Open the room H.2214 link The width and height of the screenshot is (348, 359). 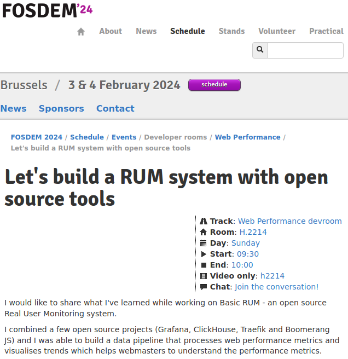pos(253,232)
